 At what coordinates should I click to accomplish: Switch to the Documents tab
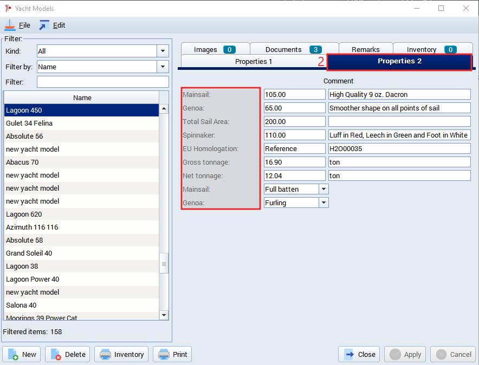click(x=294, y=49)
